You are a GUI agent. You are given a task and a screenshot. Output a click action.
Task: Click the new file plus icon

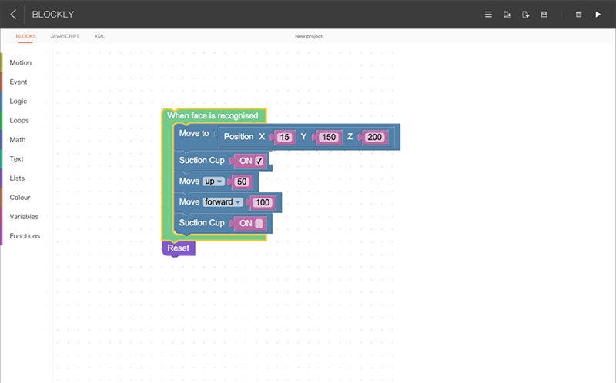pos(526,15)
